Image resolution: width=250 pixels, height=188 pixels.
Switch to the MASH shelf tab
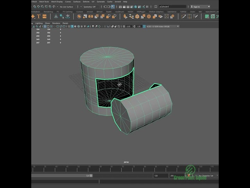pyautogui.click(x=130, y=12)
